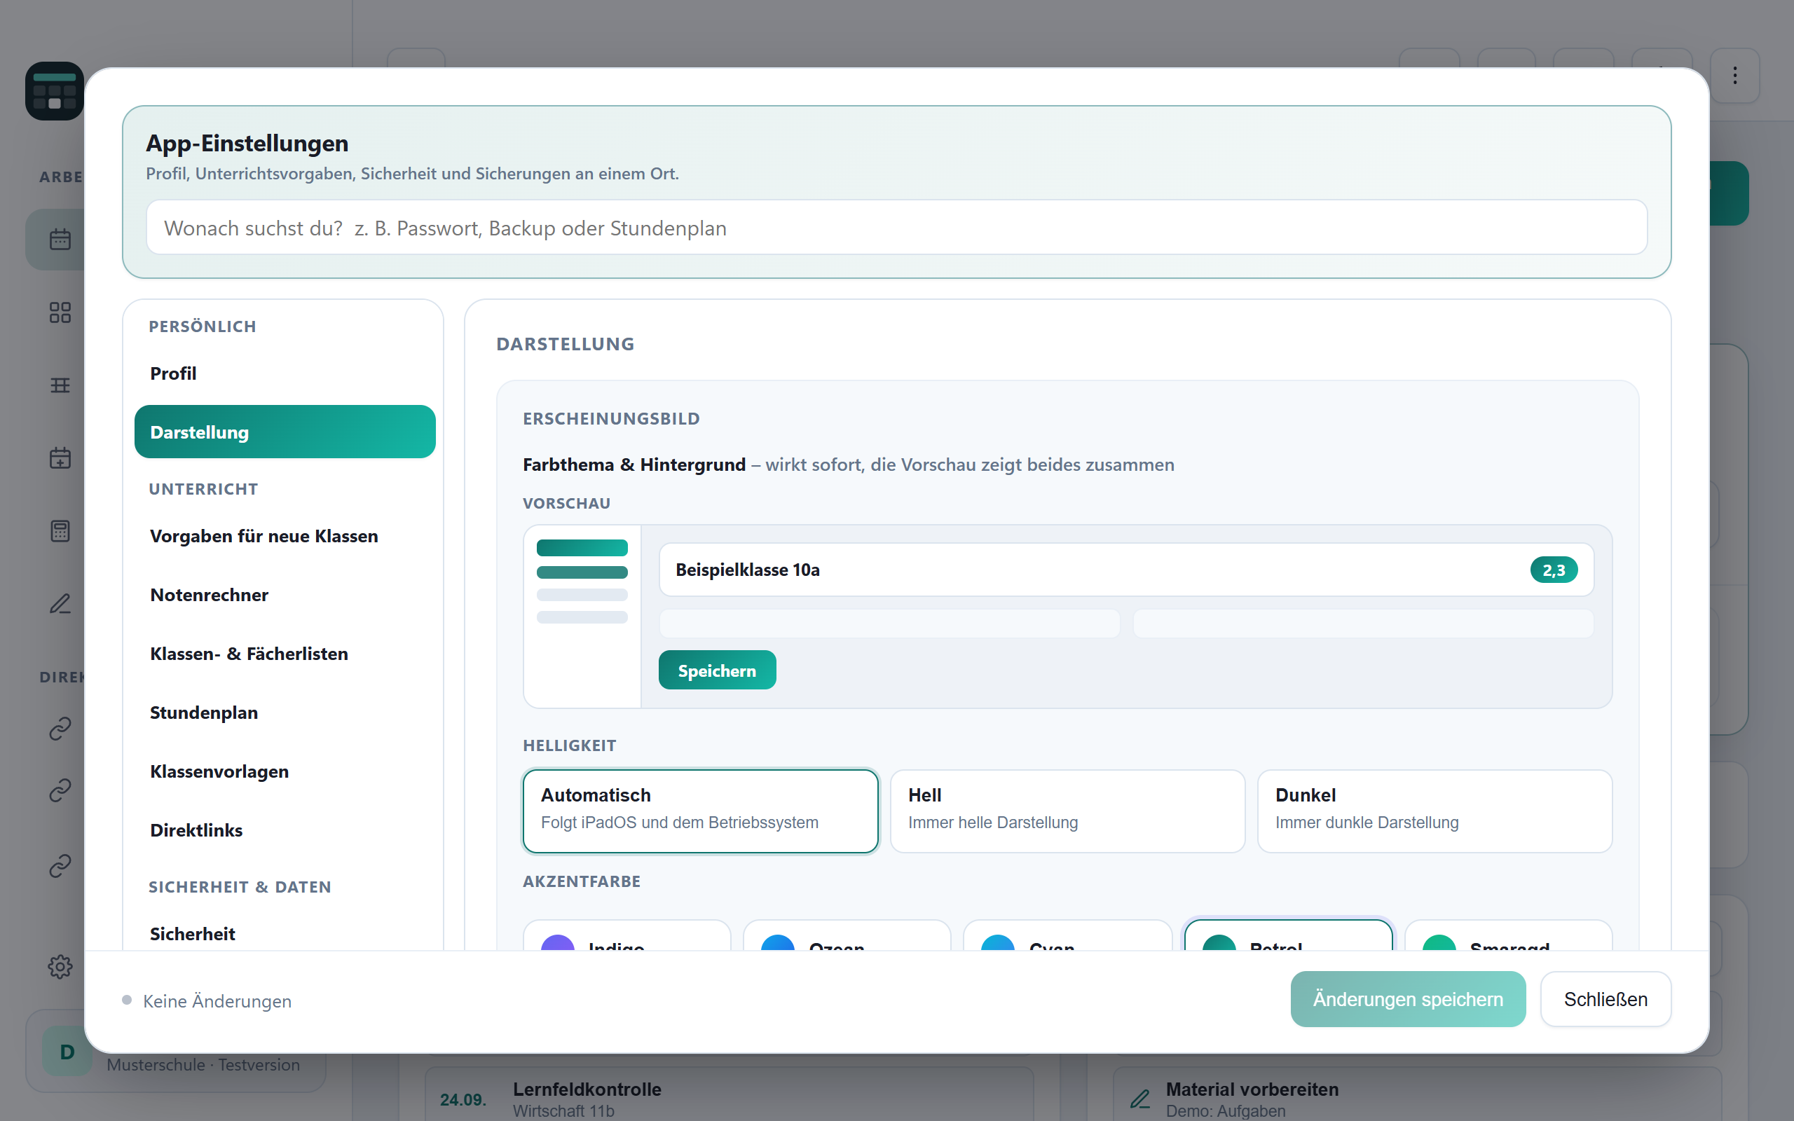This screenshot has width=1794, height=1121.
Task: Click the D user avatar at bottom left
Action: coord(67,1052)
